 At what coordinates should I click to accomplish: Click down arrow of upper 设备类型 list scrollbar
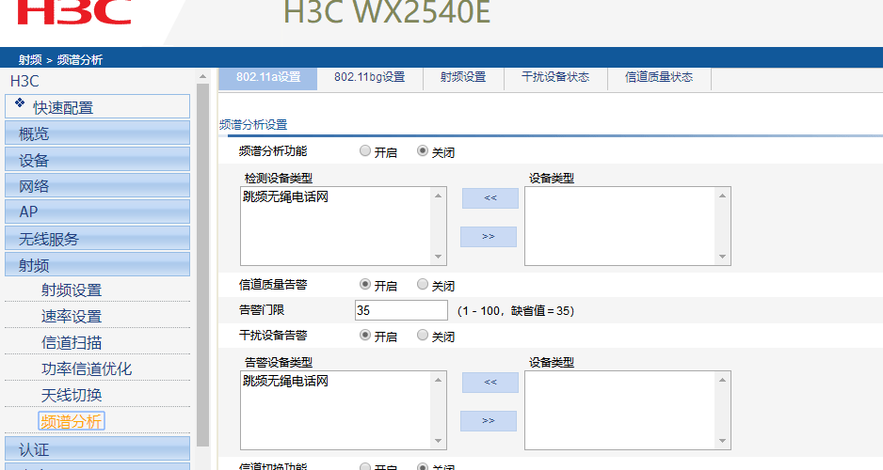click(x=723, y=257)
